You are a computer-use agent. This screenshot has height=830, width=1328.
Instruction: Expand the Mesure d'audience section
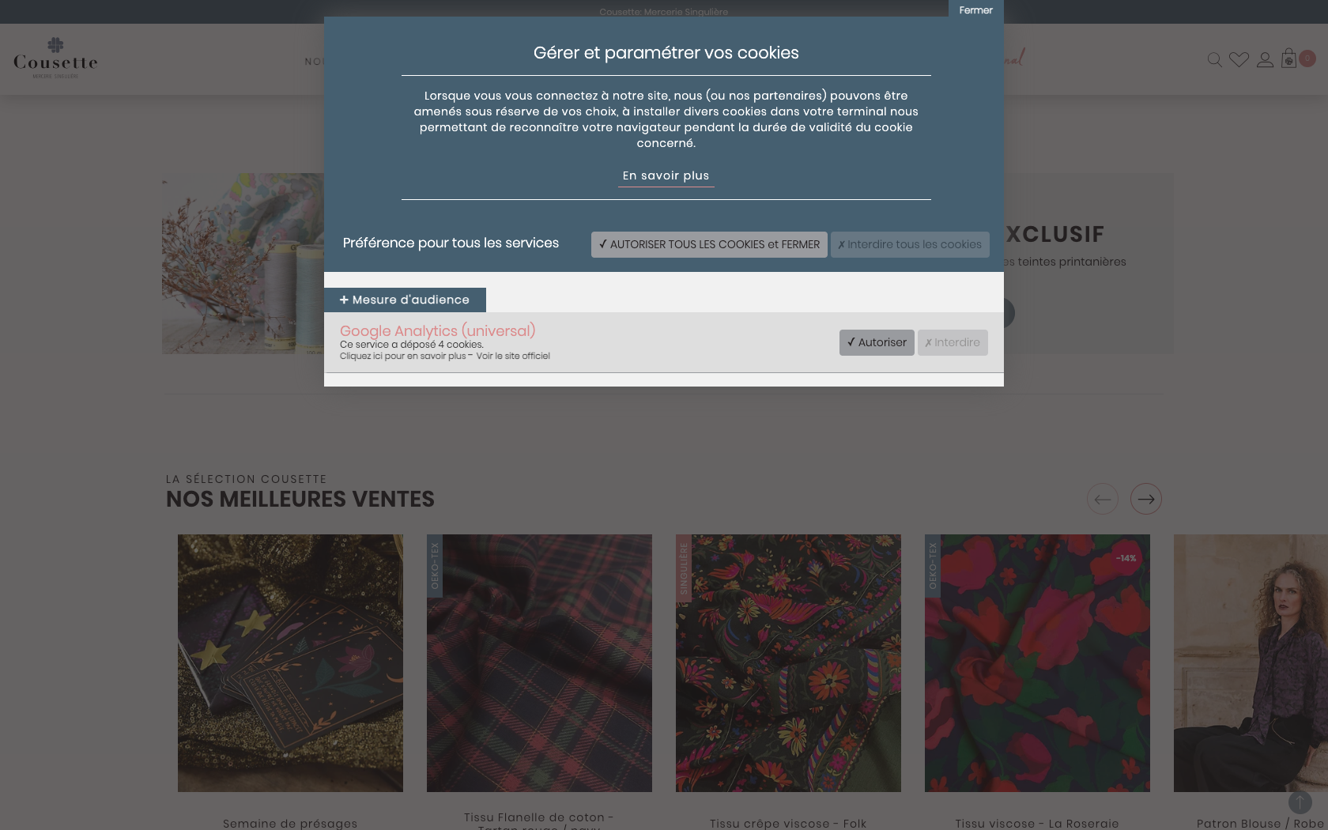[x=405, y=300]
